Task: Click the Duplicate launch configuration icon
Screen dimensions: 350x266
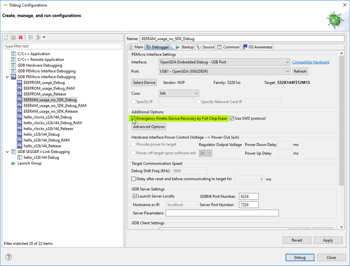Action: click(13, 37)
